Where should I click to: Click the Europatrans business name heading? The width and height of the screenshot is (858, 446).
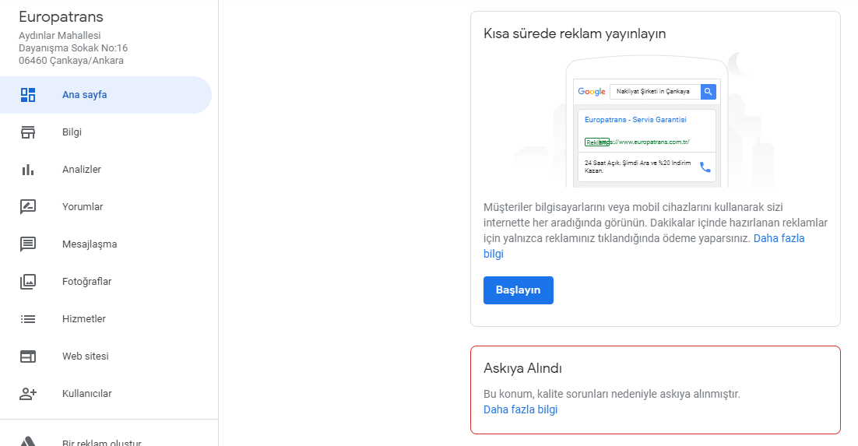(x=61, y=17)
